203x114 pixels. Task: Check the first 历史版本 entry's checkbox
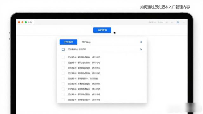(63, 57)
